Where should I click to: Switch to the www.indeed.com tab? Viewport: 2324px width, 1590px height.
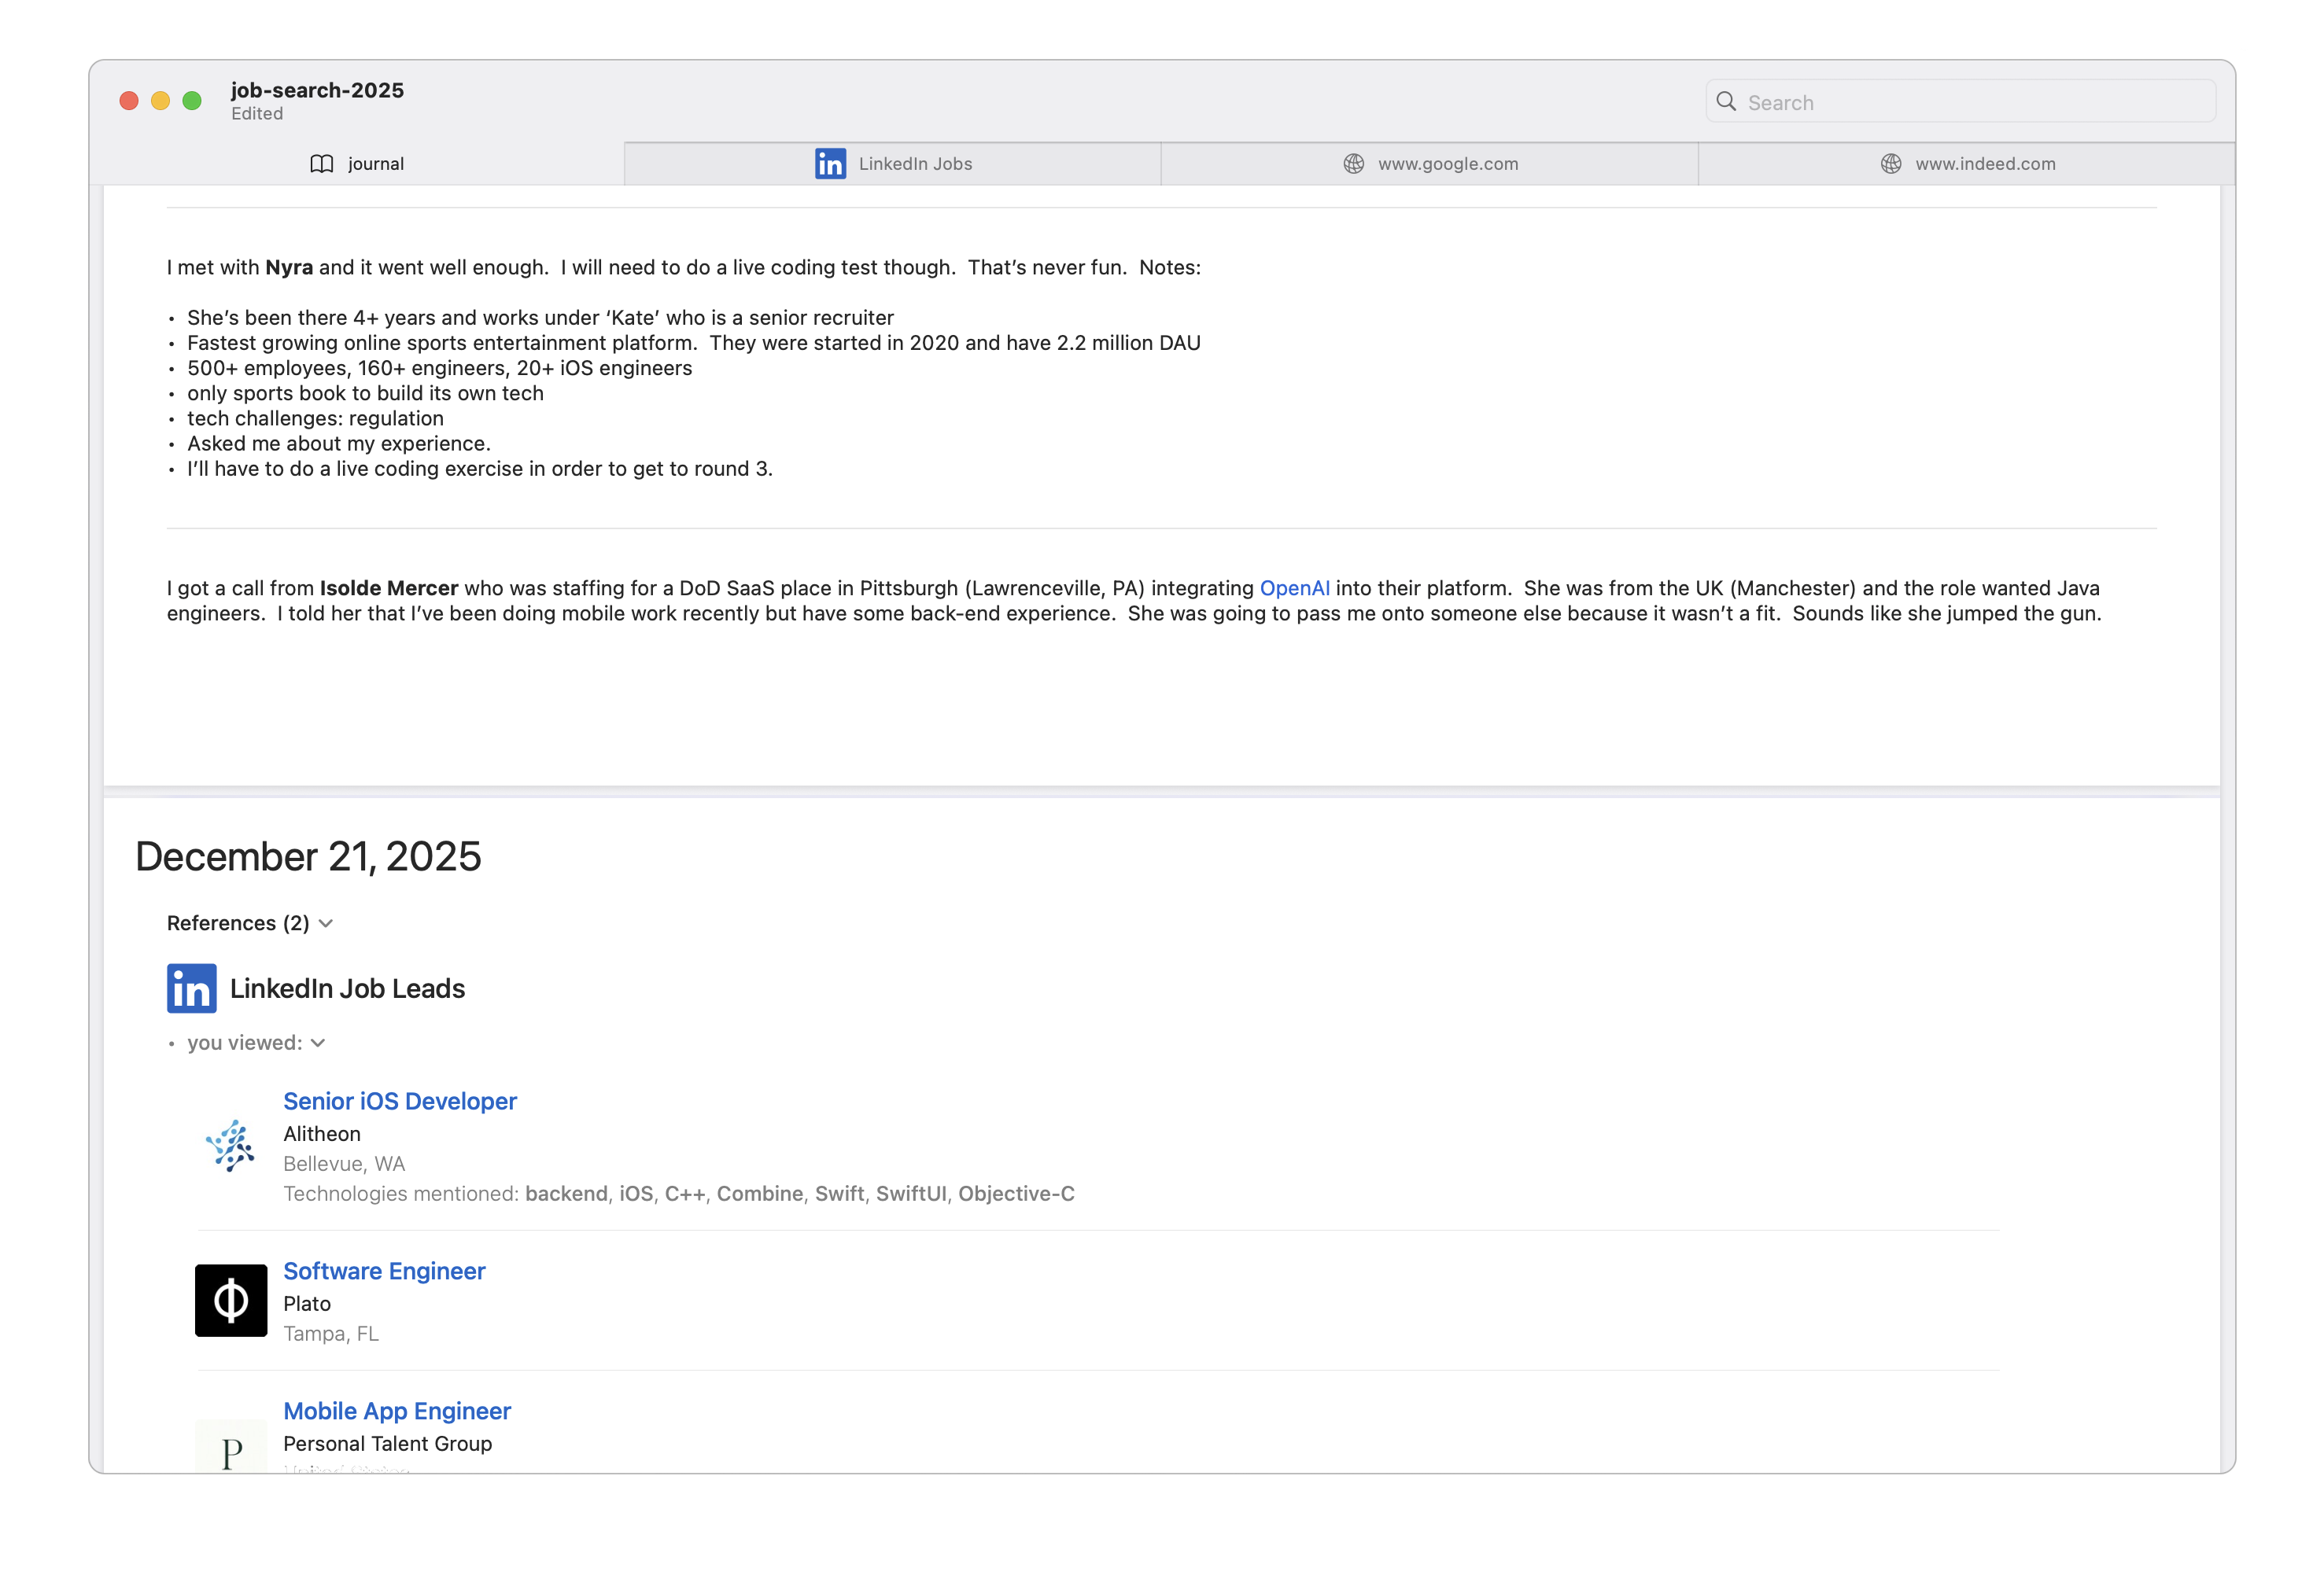point(1984,164)
